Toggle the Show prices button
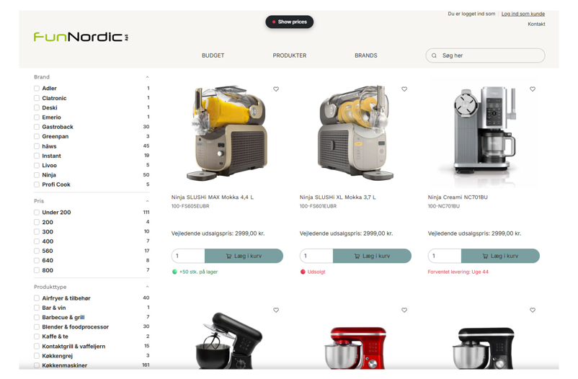Viewport: 578px width, 379px height. click(290, 22)
